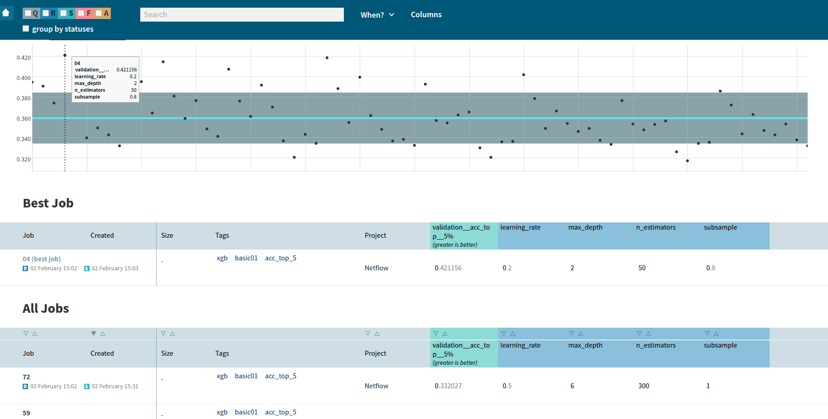The width and height of the screenshot is (828, 419).
Task: Toggle the F status filter checkbox
Action: point(81,13)
